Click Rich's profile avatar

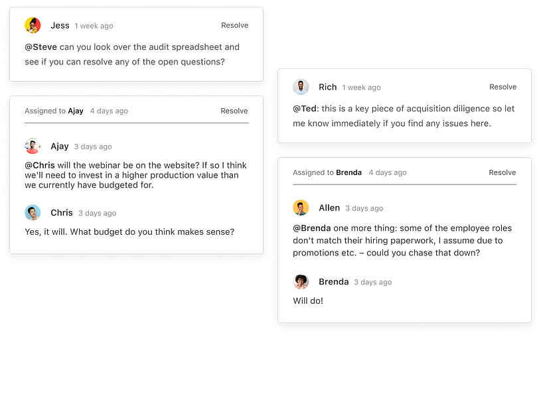coord(301,87)
